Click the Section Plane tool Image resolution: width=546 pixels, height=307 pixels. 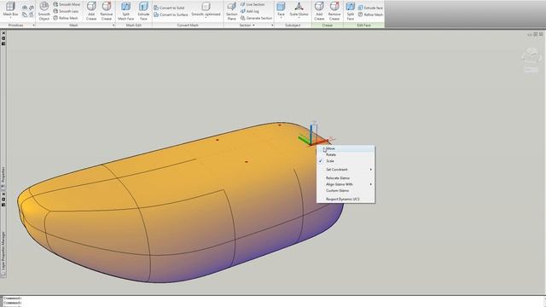(x=231, y=11)
